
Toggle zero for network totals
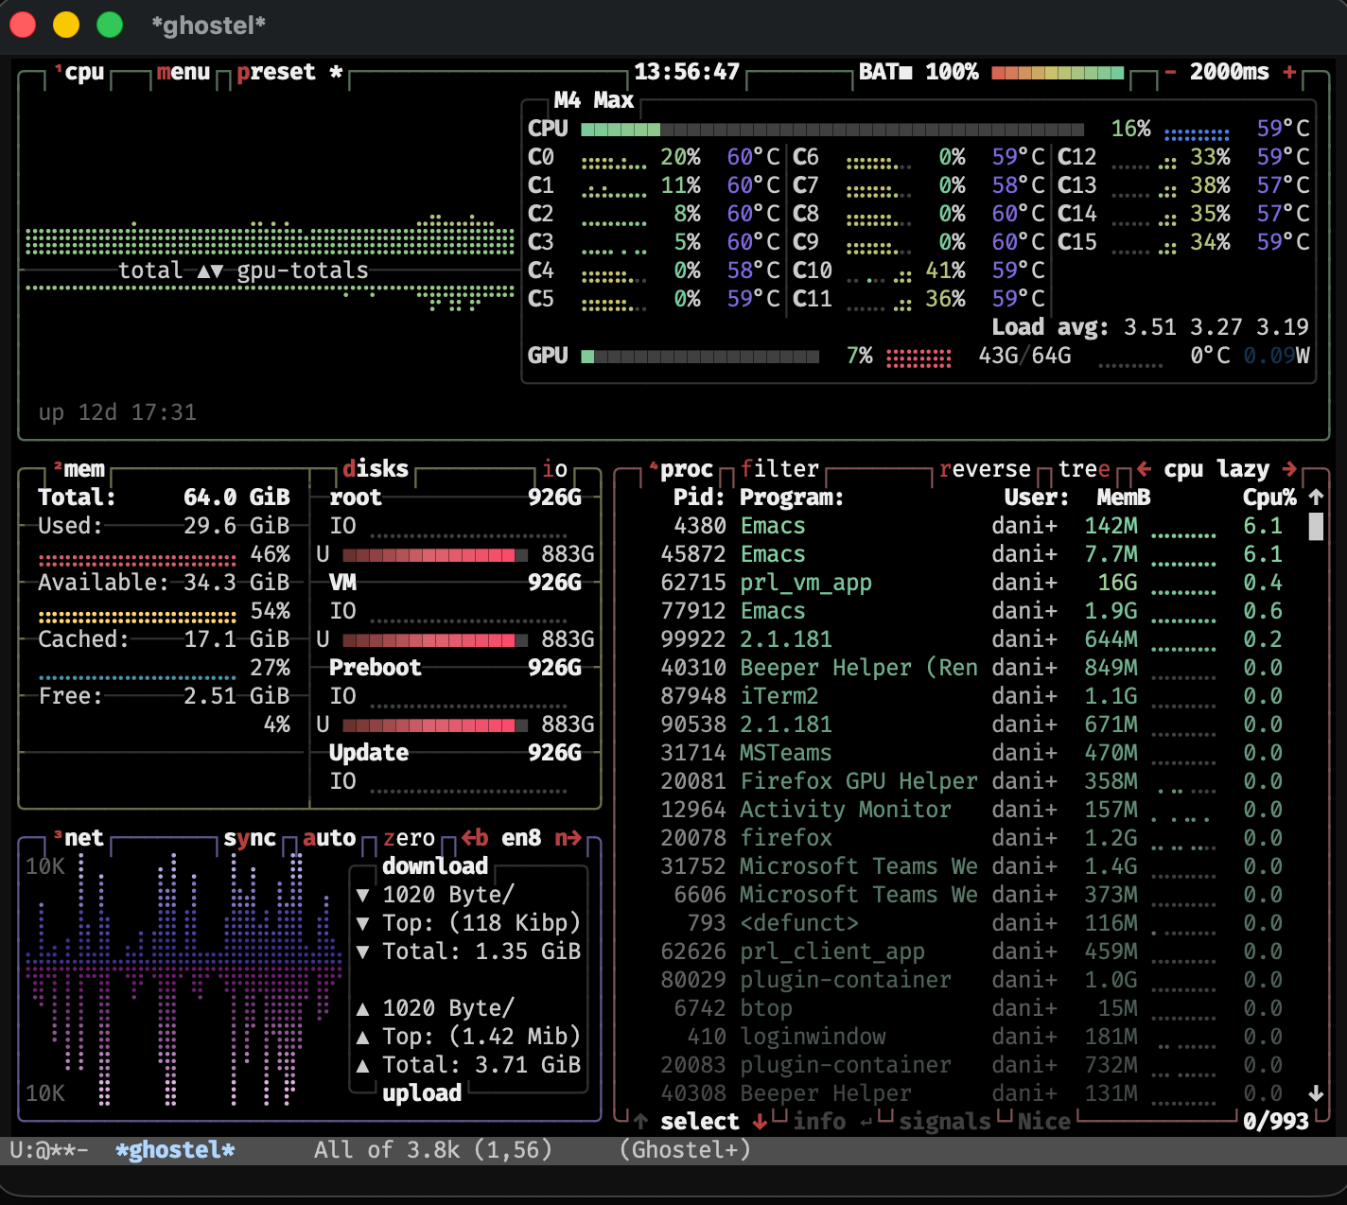click(409, 838)
